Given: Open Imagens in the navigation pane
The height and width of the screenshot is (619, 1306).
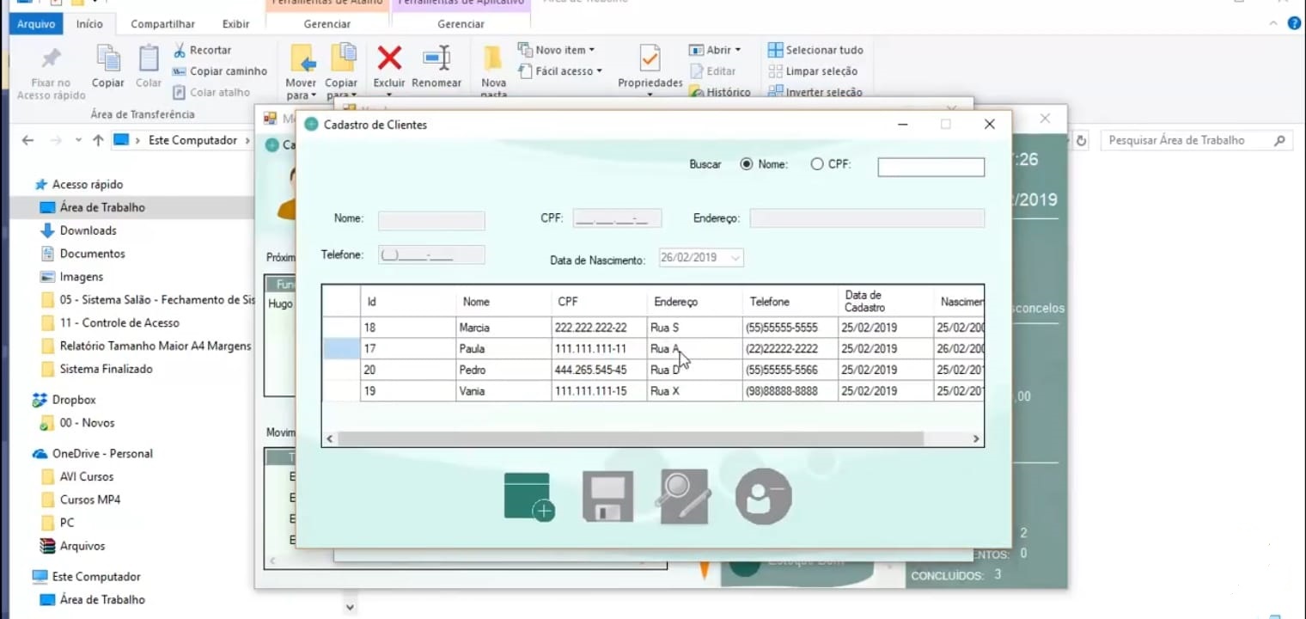Looking at the screenshot, I should click(82, 277).
